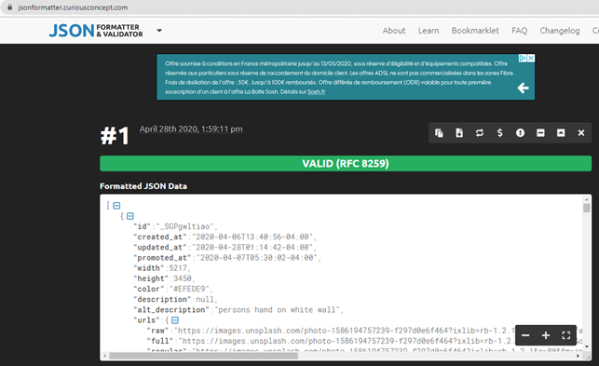Click the vertical scrollbar thumb
This screenshot has height=366, width=599.
586,208
